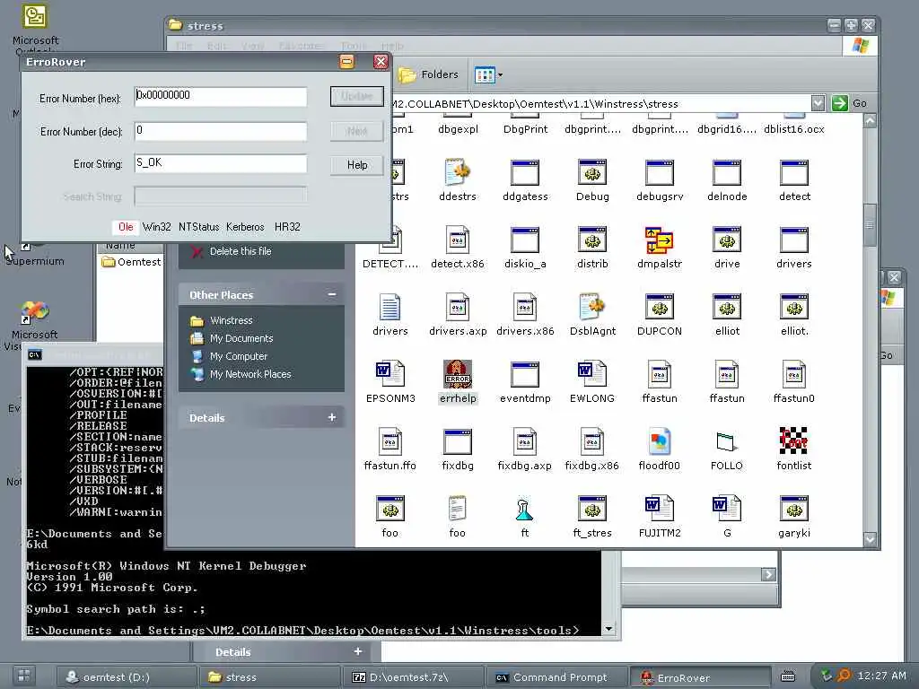The width and height of the screenshot is (919, 689).
Task: Expand the Details panel in back window
Action: coord(357,651)
